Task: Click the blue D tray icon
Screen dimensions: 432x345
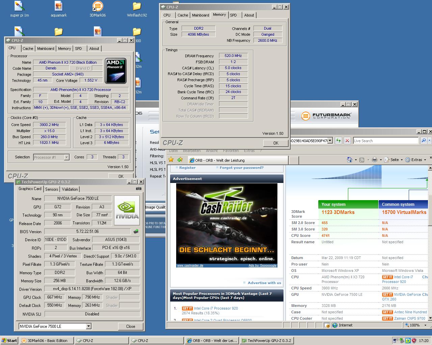Action: point(408,341)
